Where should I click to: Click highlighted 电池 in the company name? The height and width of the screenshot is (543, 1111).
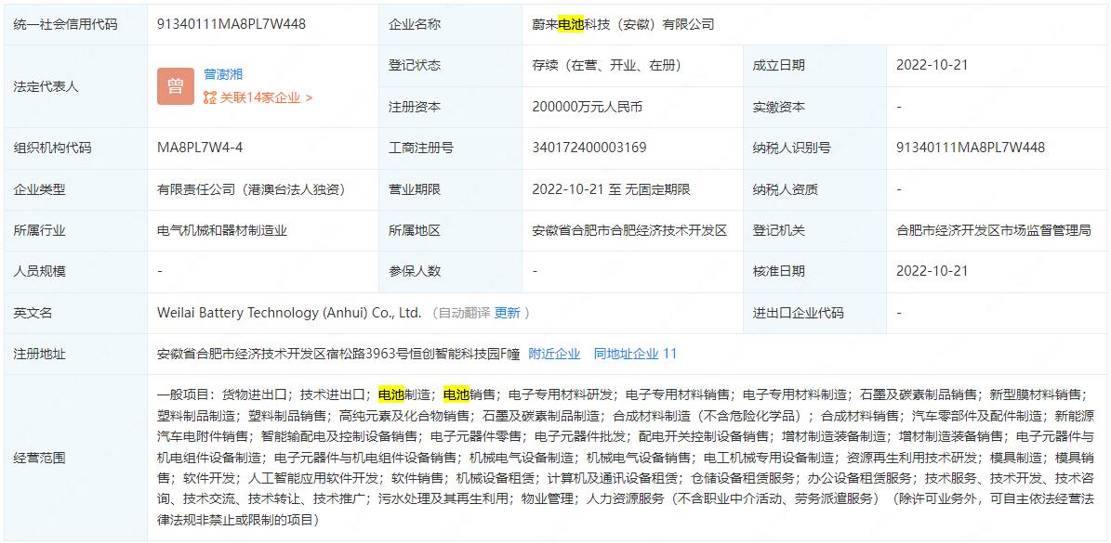(x=571, y=24)
